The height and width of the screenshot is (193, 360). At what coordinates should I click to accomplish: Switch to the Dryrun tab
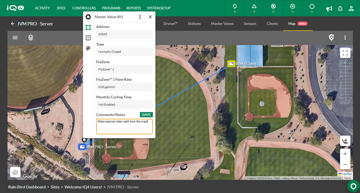tap(170, 23)
